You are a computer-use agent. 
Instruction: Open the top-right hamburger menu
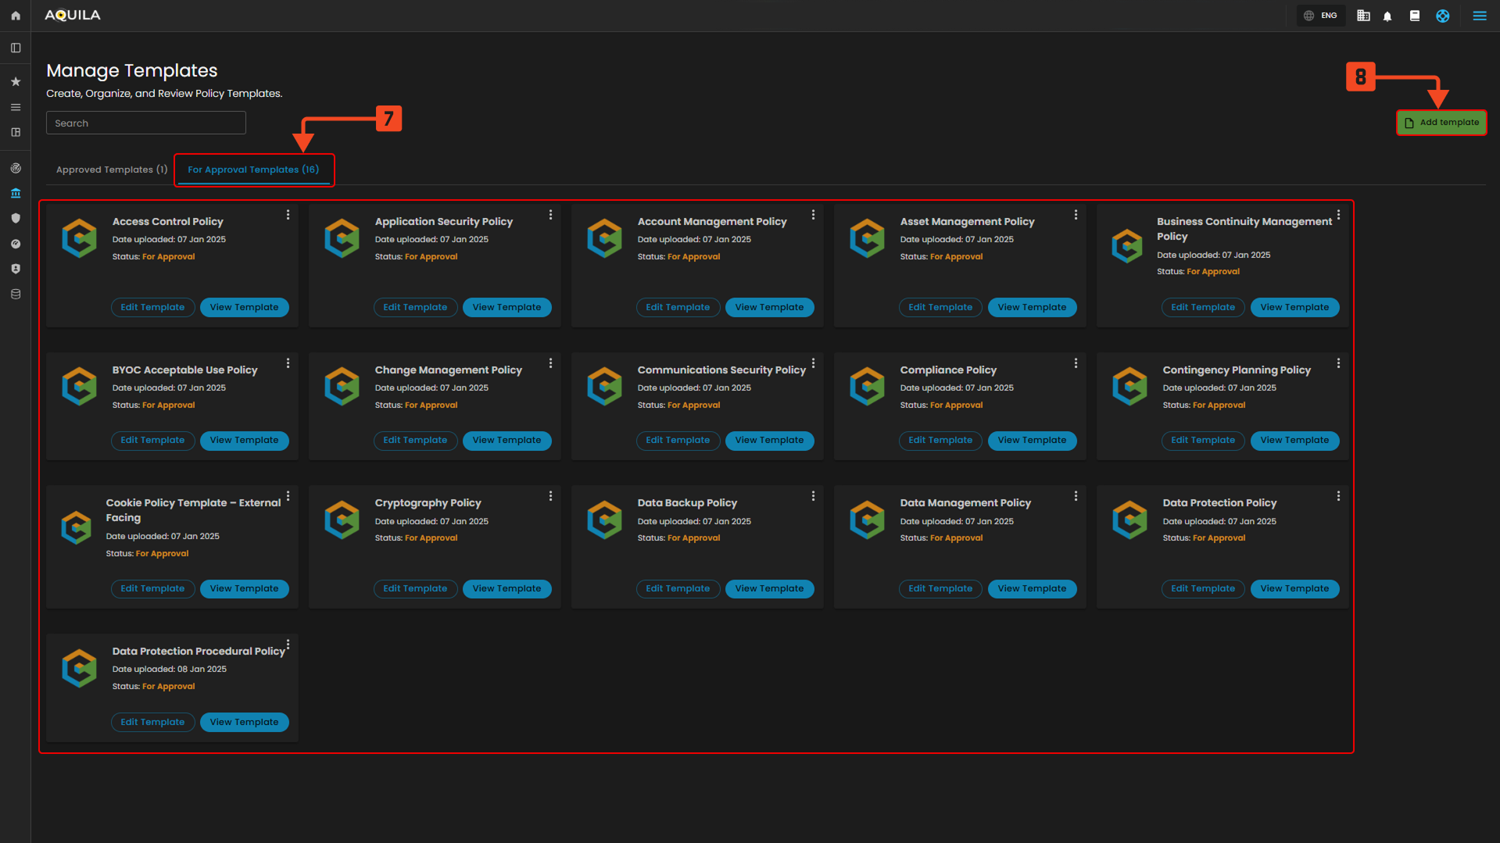coord(1479,16)
